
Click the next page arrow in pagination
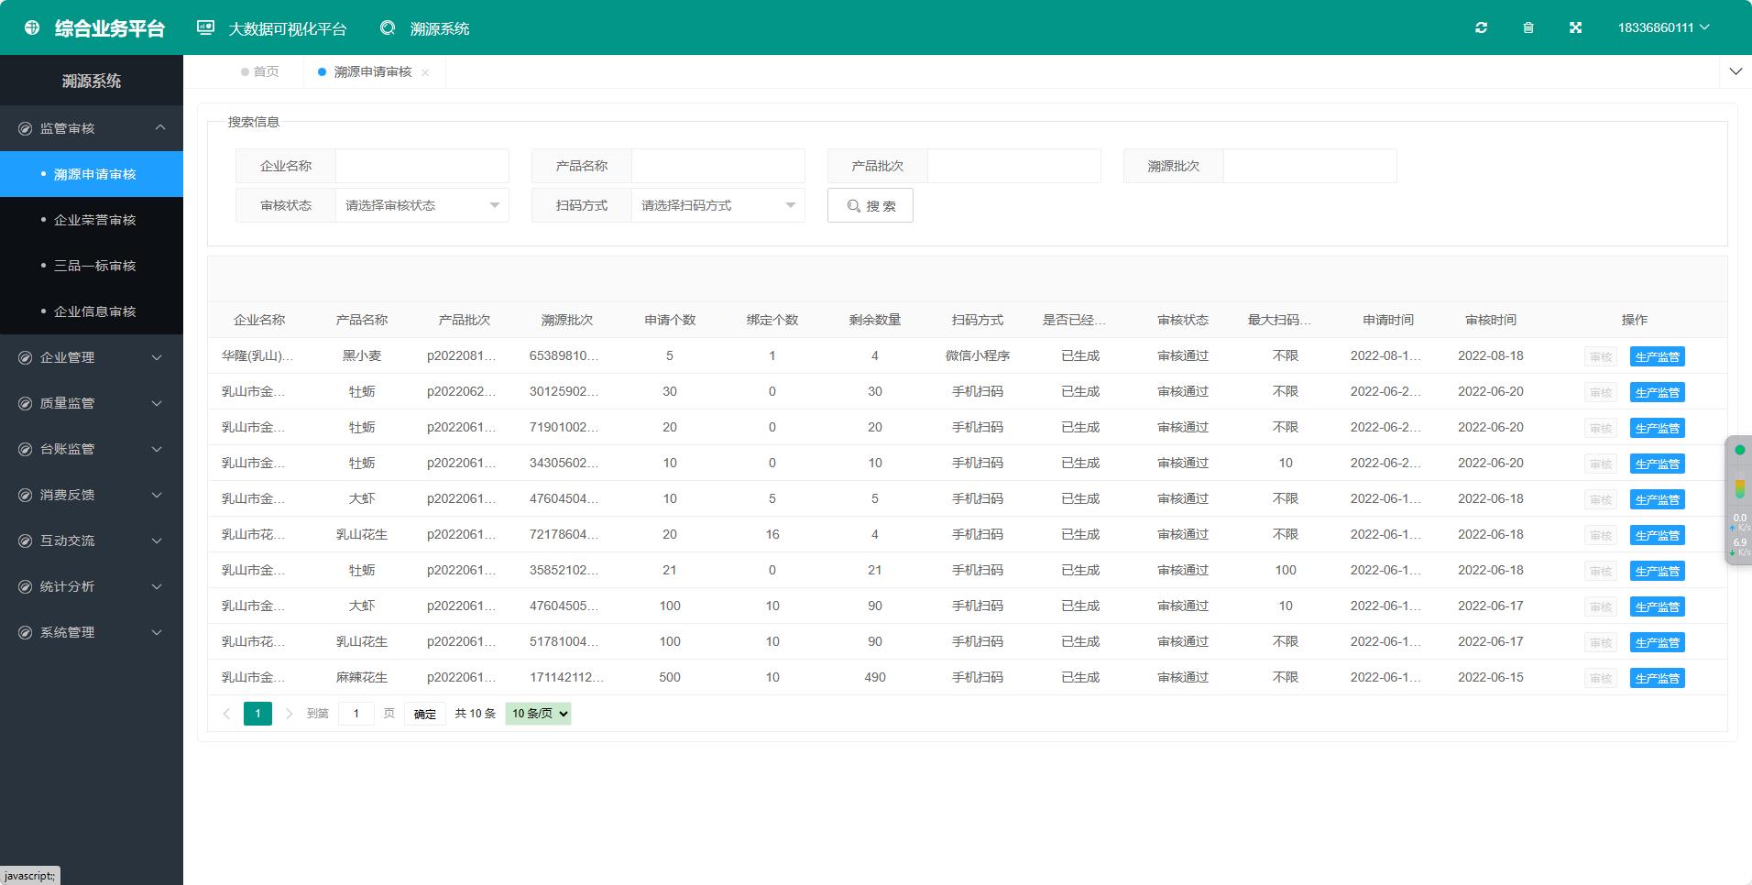coord(289,714)
